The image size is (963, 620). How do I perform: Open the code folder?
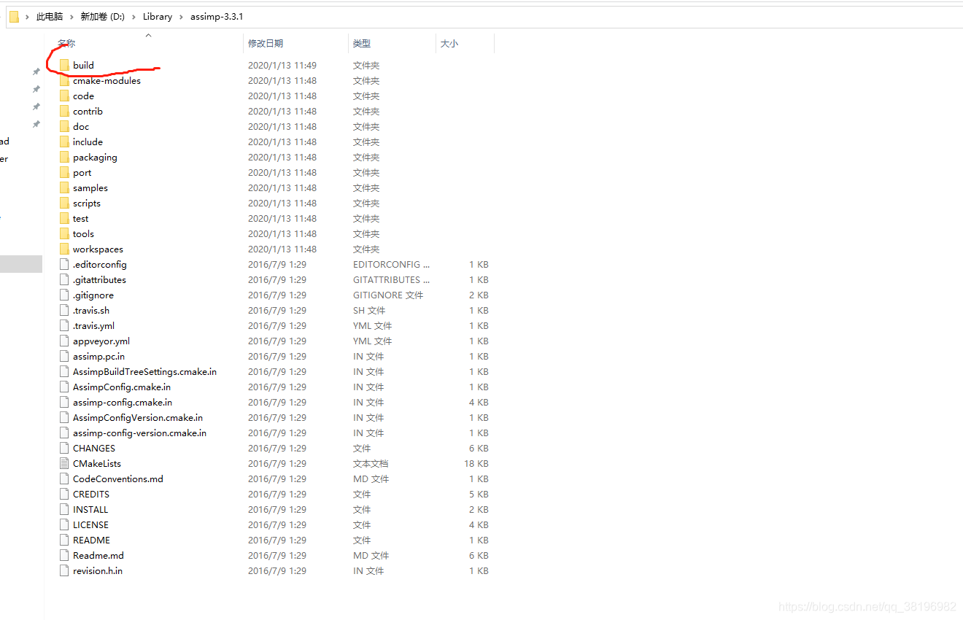(84, 96)
